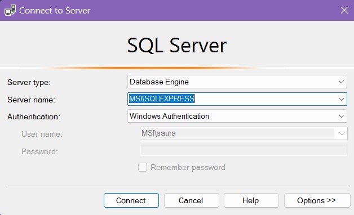Show more settings with Options >>

click(317, 200)
